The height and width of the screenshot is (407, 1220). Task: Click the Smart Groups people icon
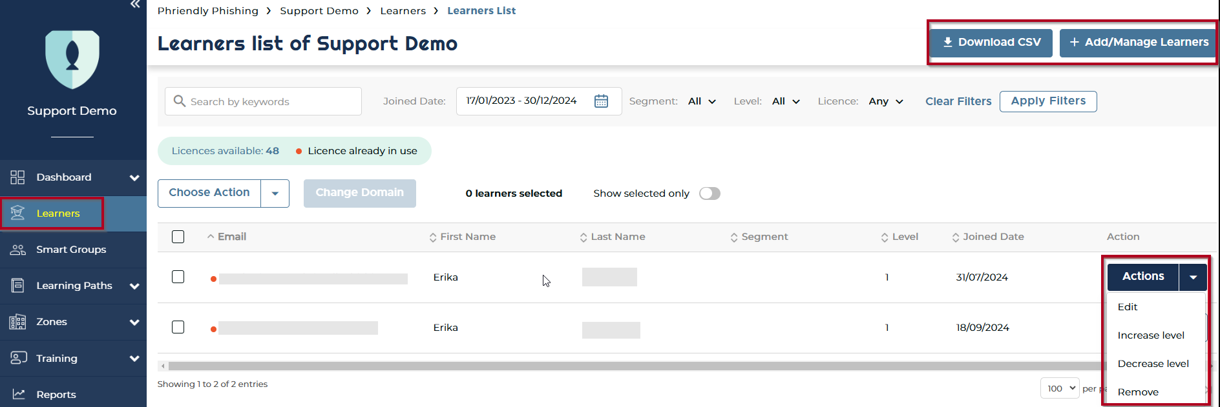pyautogui.click(x=17, y=250)
